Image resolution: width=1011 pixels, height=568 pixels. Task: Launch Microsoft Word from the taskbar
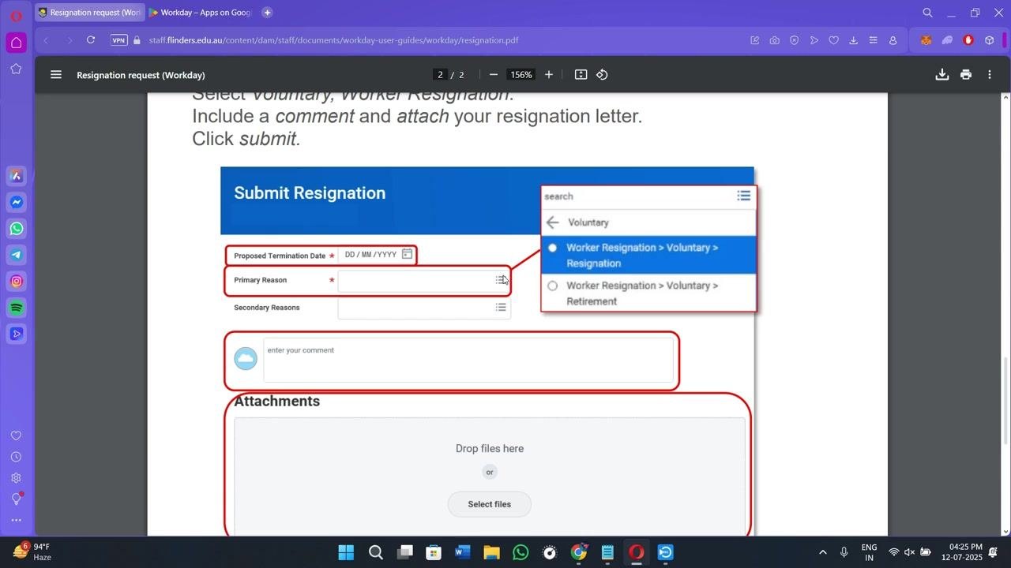pyautogui.click(x=463, y=552)
